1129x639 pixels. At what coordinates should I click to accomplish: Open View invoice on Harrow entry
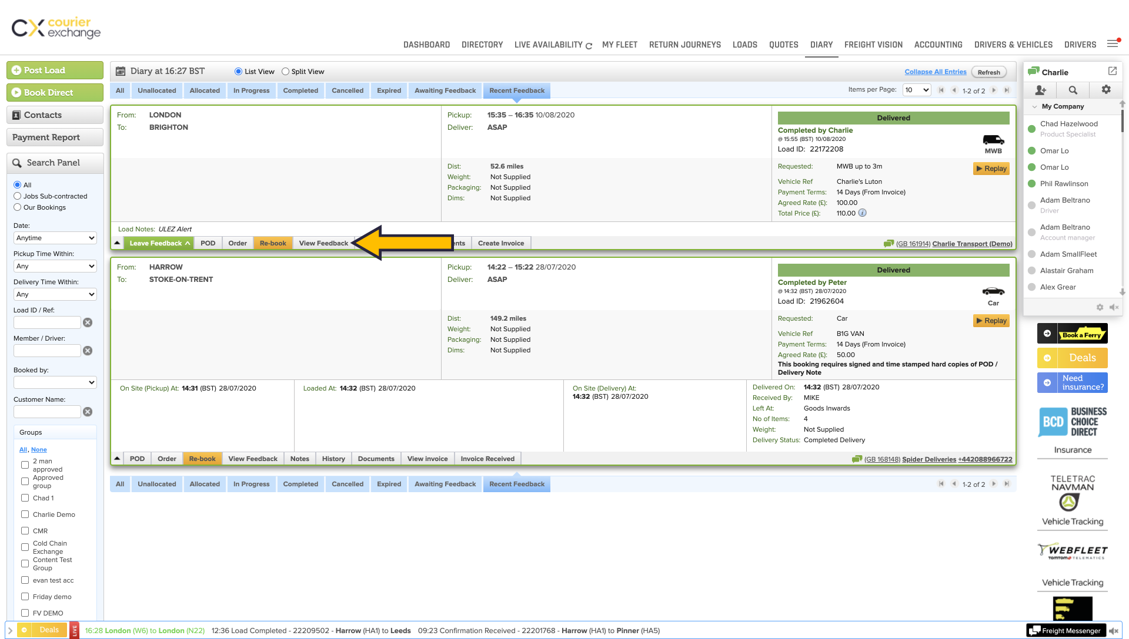[427, 459]
